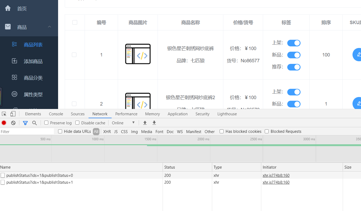Click the icon next to 属性类型

tap(15, 94)
